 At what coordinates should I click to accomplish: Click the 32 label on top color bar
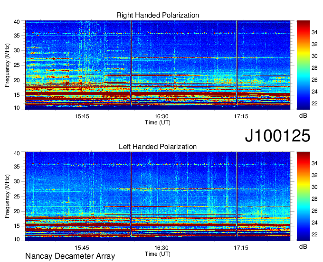pyautogui.click(x=314, y=44)
